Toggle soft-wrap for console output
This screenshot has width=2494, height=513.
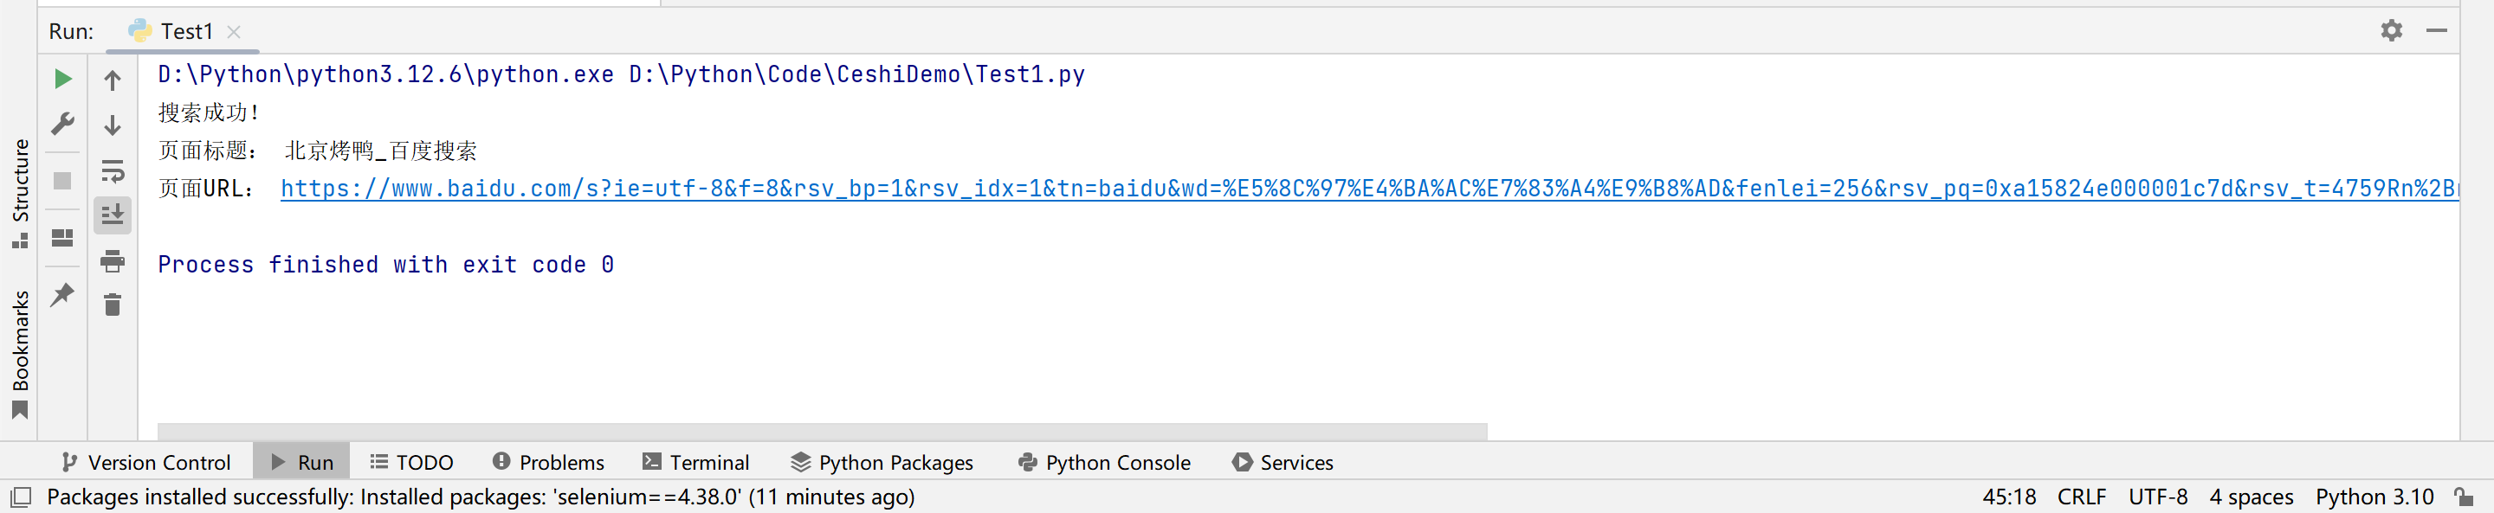click(x=113, y=171)
